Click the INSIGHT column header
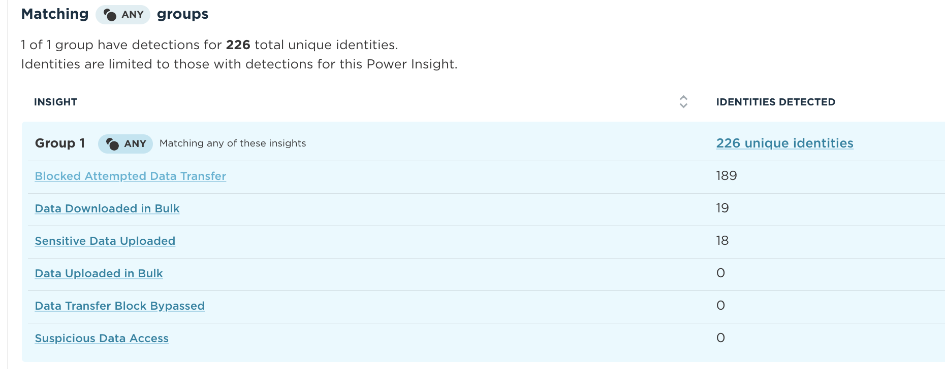Viewport: 945px width, 369px height. click(x=56, y=102)
